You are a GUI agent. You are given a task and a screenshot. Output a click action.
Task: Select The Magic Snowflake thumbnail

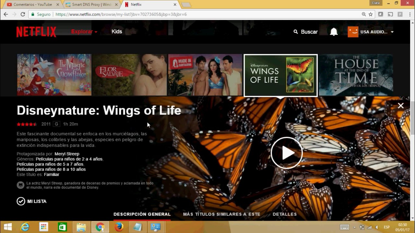tap(54, 75)
